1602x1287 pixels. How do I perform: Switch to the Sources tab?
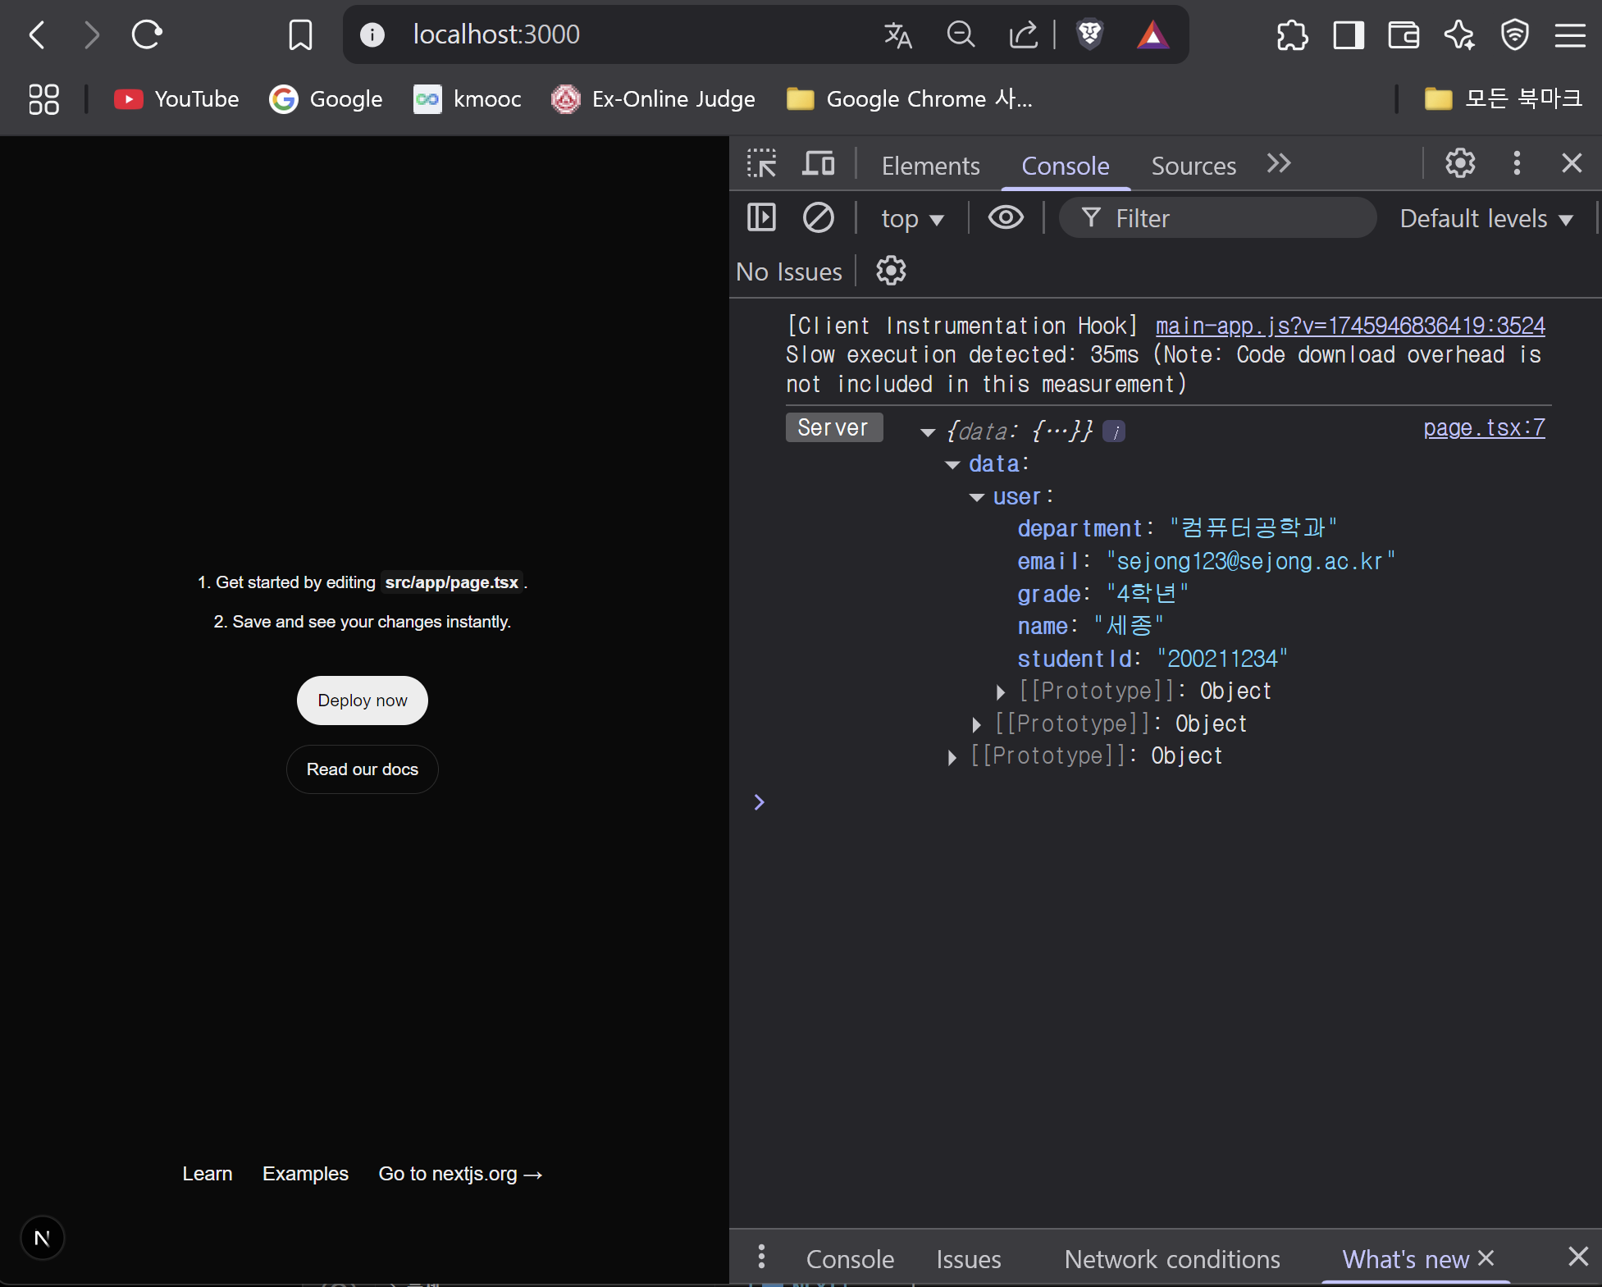(x=1193, y=166)
